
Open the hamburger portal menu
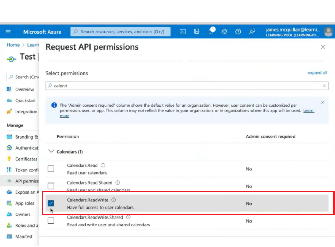pos(8,32)
